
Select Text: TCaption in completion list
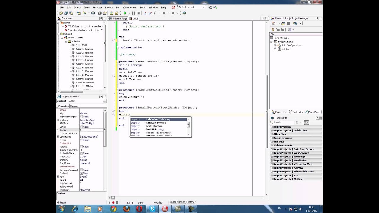click(x=154, y=126)
